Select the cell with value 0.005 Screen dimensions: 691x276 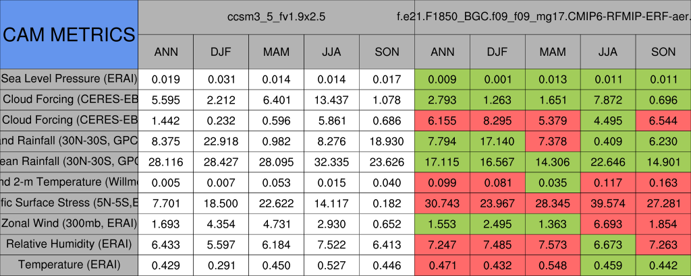pyautogui.click(x=166, y=182)
